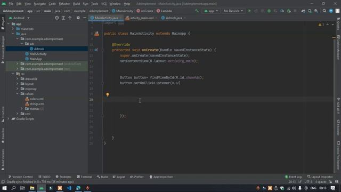341x192 pixels.
Task: Click Expand All icon in project panel
Action: (63, 18)
